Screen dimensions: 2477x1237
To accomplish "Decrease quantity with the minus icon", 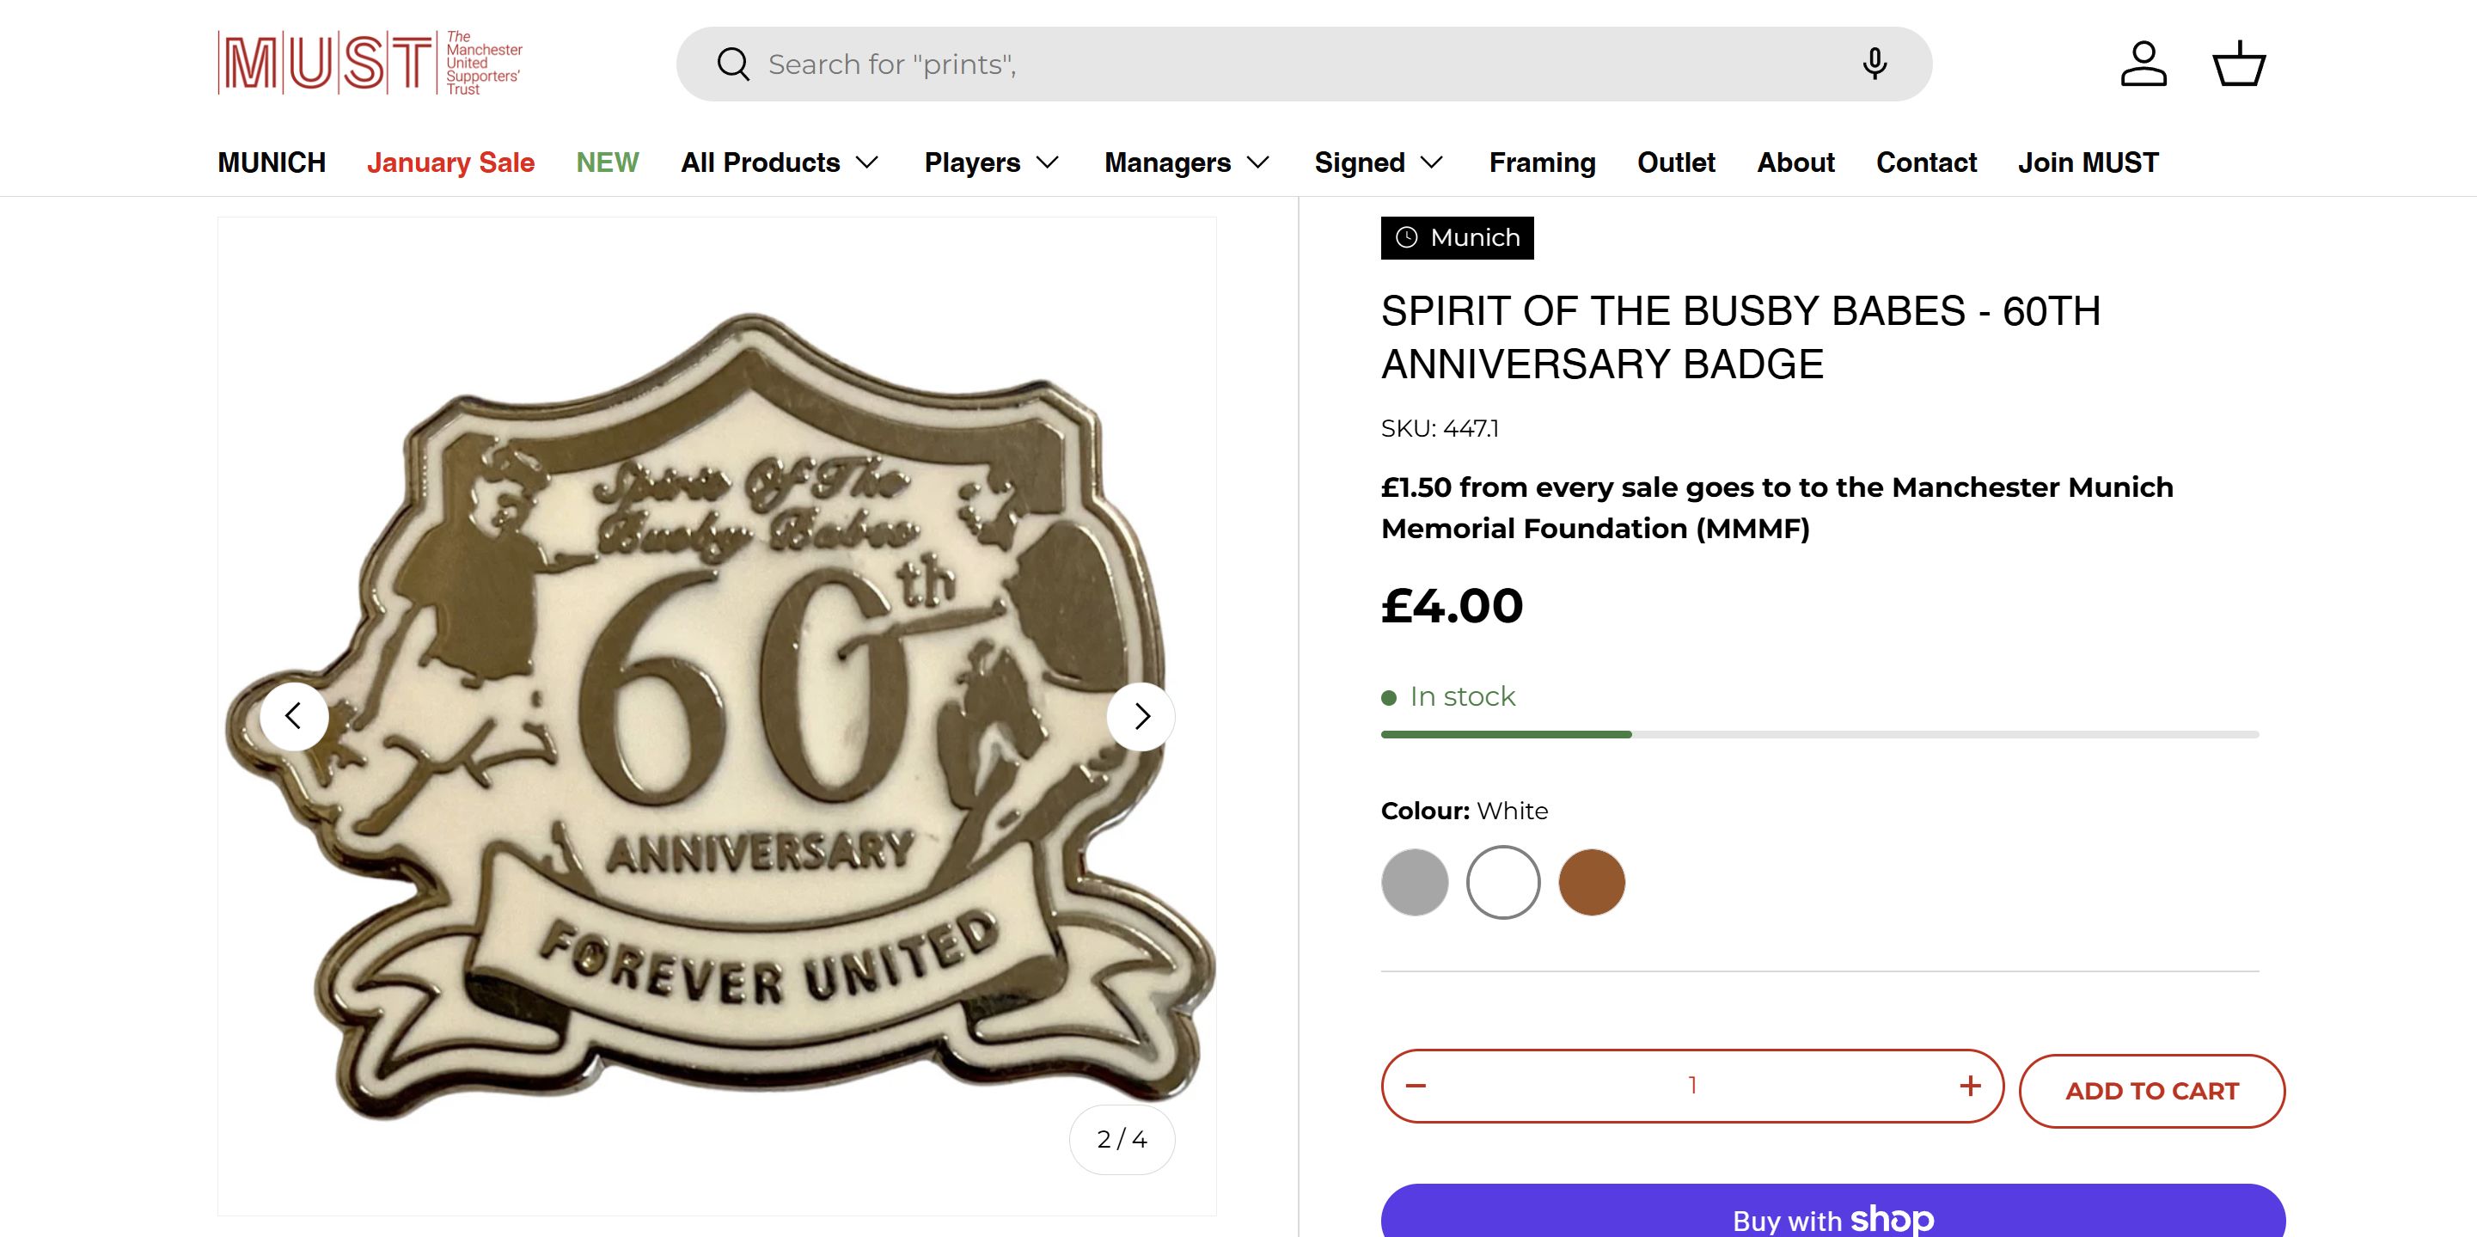I will coord(1416,1086).
